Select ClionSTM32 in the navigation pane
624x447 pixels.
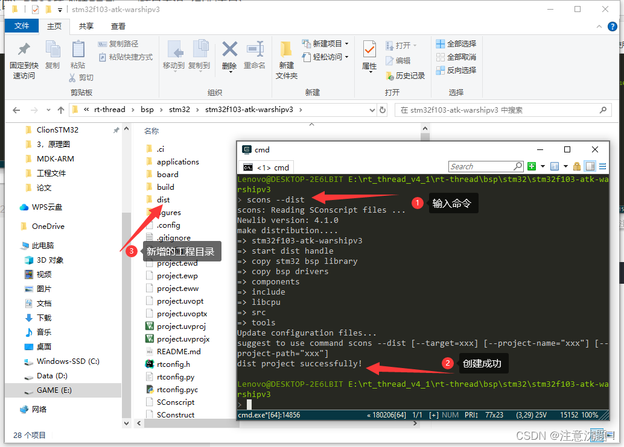57,130
